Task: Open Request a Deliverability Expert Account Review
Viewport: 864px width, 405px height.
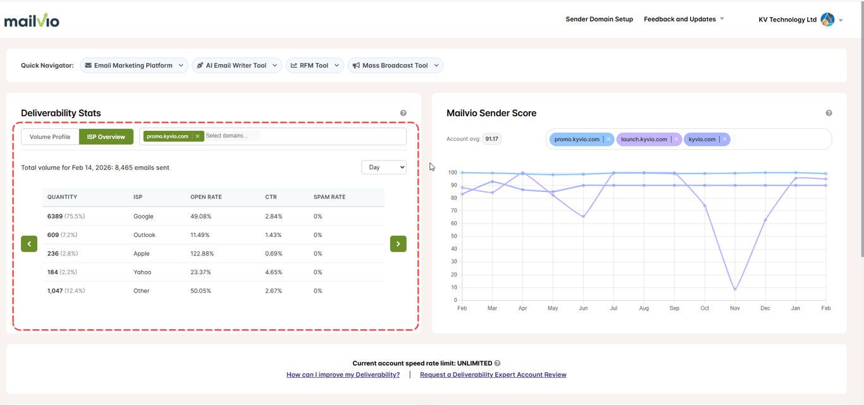Action: [493, 375]
